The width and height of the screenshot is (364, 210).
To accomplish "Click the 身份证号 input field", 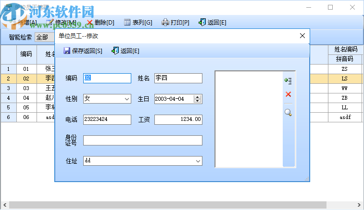I will click(x=143, y=140).
